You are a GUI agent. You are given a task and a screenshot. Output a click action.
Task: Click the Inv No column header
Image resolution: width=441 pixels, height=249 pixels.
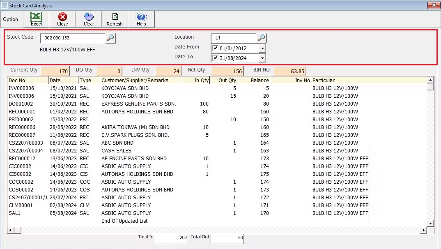(291, 81)
